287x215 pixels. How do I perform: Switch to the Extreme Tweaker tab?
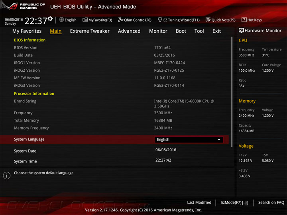point(90,31)
